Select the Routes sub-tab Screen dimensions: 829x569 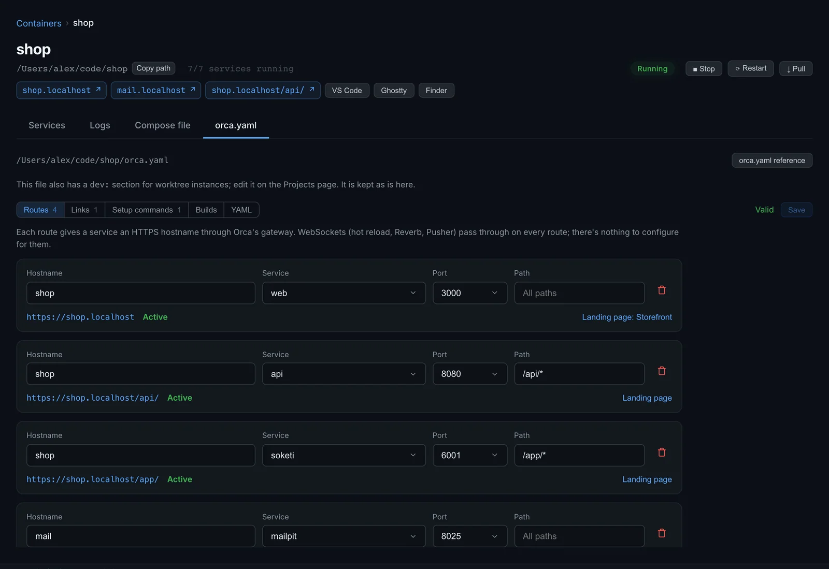pyautogui.click(x=40, y=210)
